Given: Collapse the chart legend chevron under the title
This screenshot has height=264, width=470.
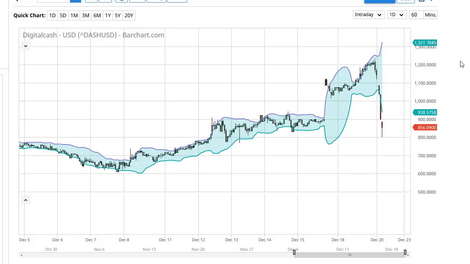Looking at the screenshot, I should pos(26,46).
